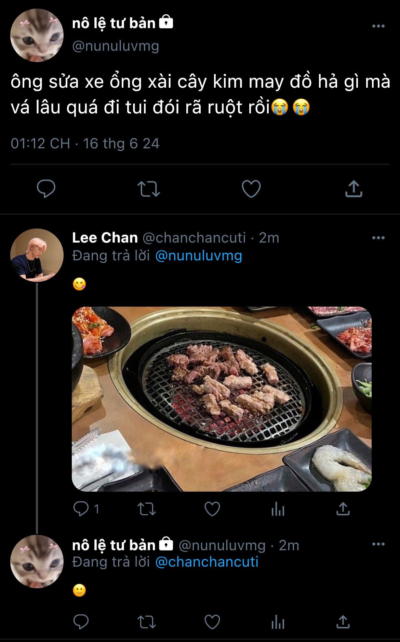
Task: Open more options on the main tweet
Action: [x=378, y=26]
